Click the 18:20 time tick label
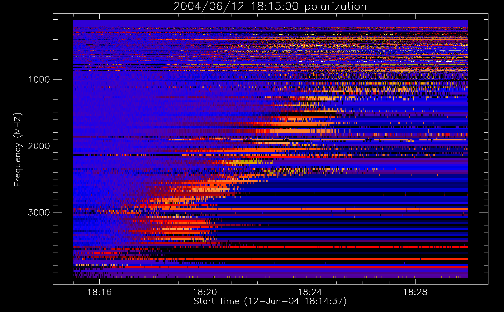Image resolution: width=504 pixels, height=312 pixels. click(205, 292)
